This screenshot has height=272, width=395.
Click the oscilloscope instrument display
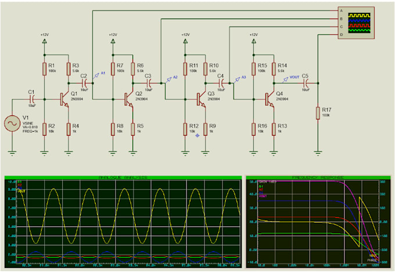click(359, 23)
